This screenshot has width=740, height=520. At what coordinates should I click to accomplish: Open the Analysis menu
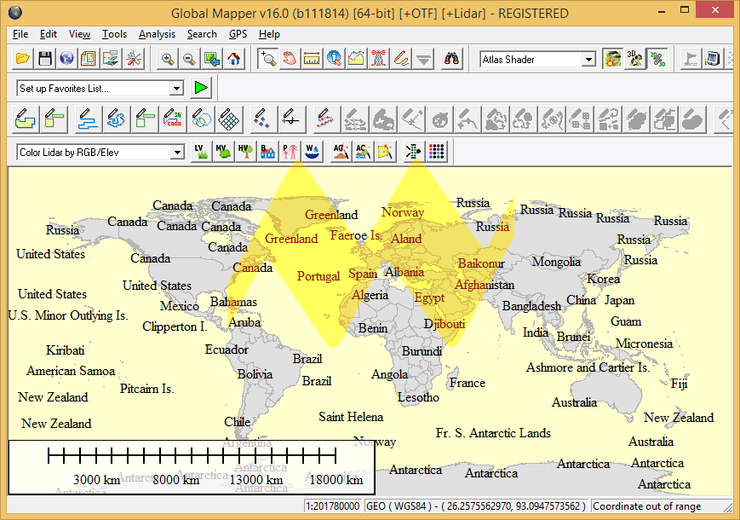point(158,34)
